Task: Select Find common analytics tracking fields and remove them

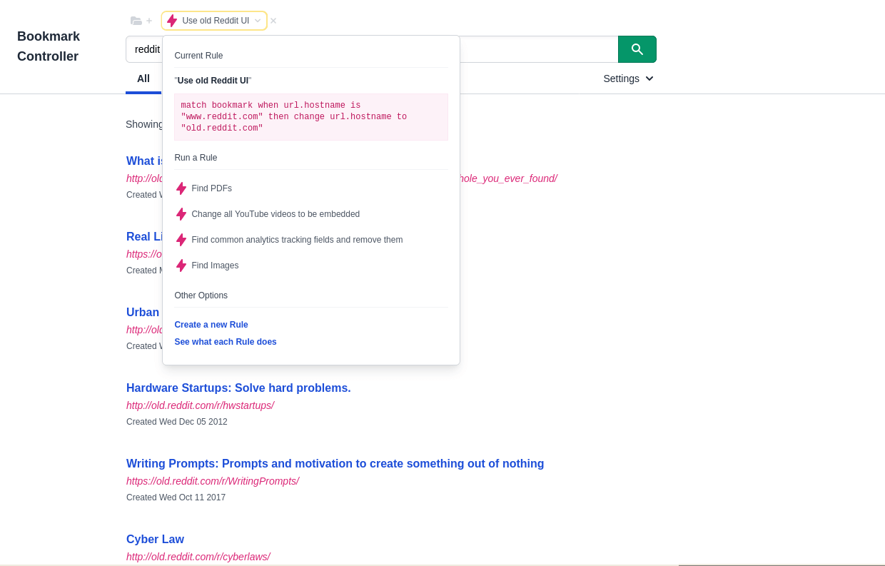Action: [297, 240]
